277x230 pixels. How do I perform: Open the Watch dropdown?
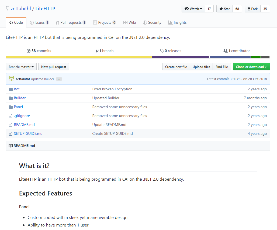tap(193, 9)
